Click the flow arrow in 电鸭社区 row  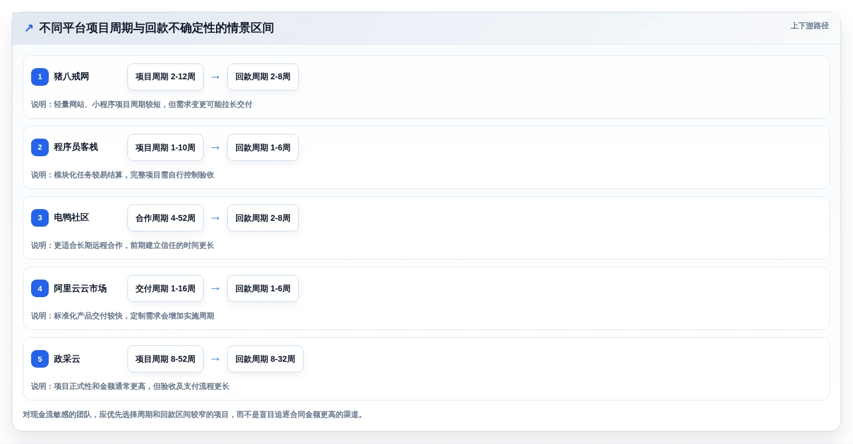click(215, 218)
